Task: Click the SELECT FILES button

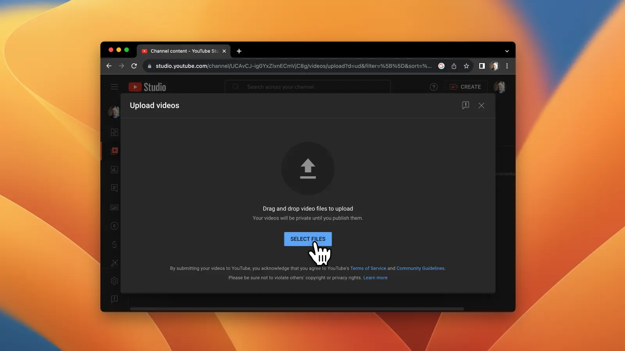Action: click(308, 239)
